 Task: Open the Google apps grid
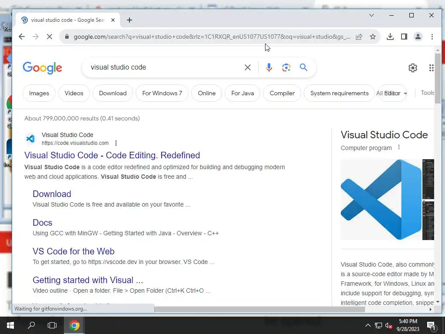click(431, 68)
